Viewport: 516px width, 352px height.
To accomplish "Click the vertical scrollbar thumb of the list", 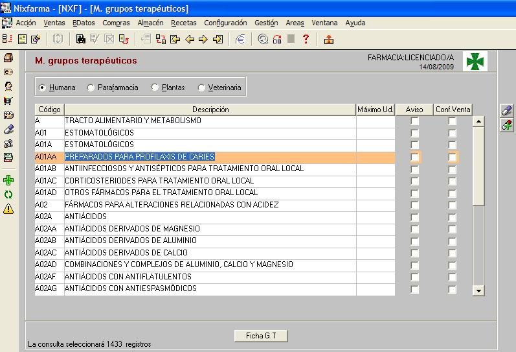I will click(x=478, y=167).
